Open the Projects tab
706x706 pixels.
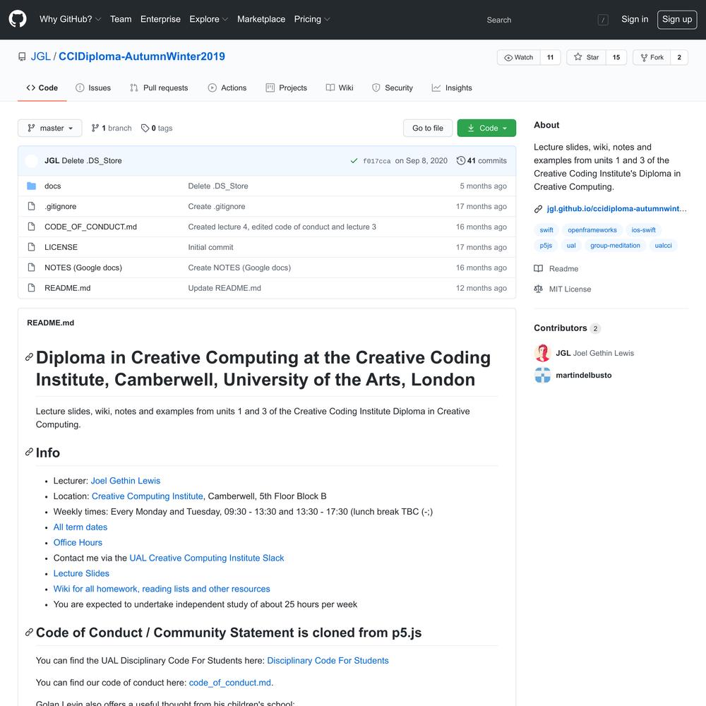pyautogui.click(x=287, y=88)
